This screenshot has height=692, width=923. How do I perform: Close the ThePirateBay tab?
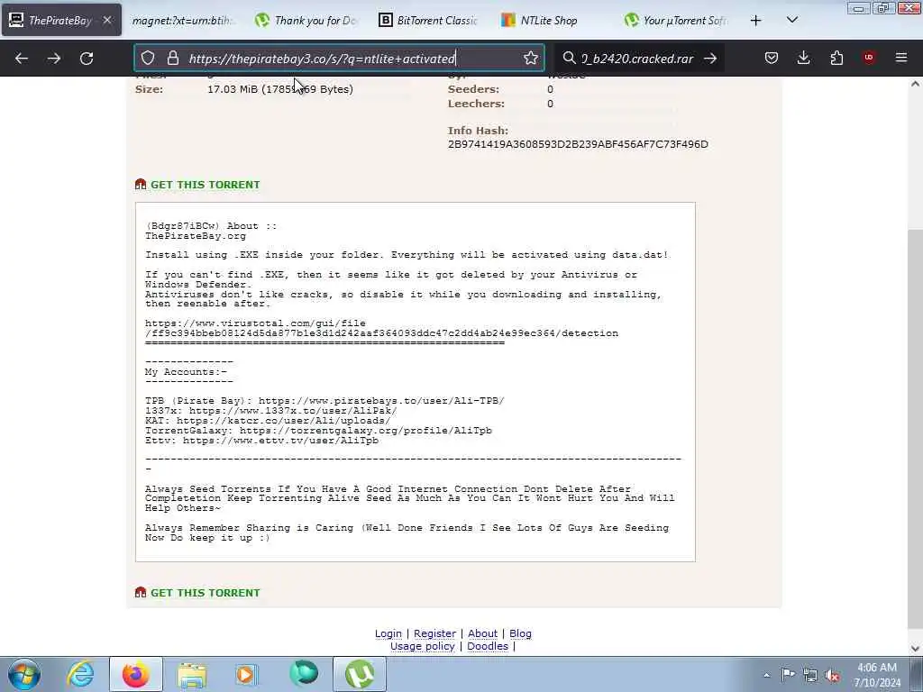click(107, 20)
